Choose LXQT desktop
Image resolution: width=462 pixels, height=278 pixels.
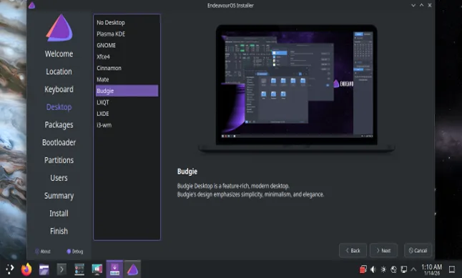point(127,102)
